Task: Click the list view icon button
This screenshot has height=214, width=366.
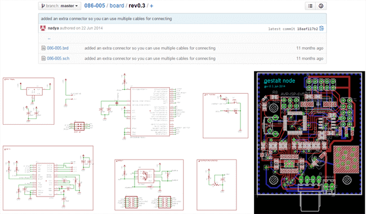Action: point(310,6)
